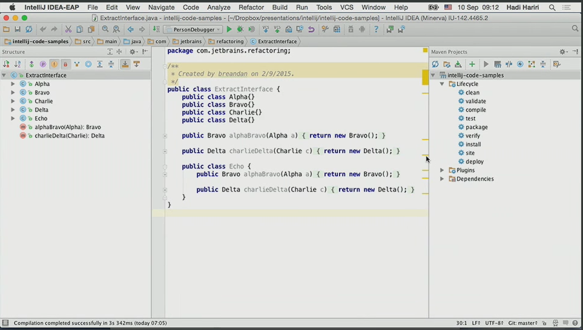This screenshot has width=583, height=330.
Task: Click UTF-8 encoding in status bar
Action: 494,323
